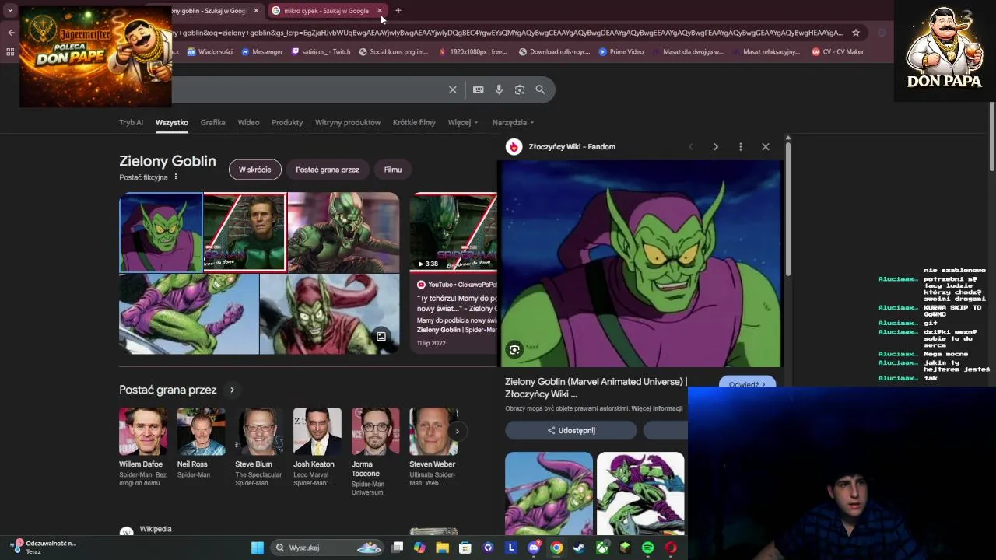The height and width of the screenshot is (560, 996).
Task: Open Opera browser from taskbar
Action: pyautogui.click(x=671, y=548)
